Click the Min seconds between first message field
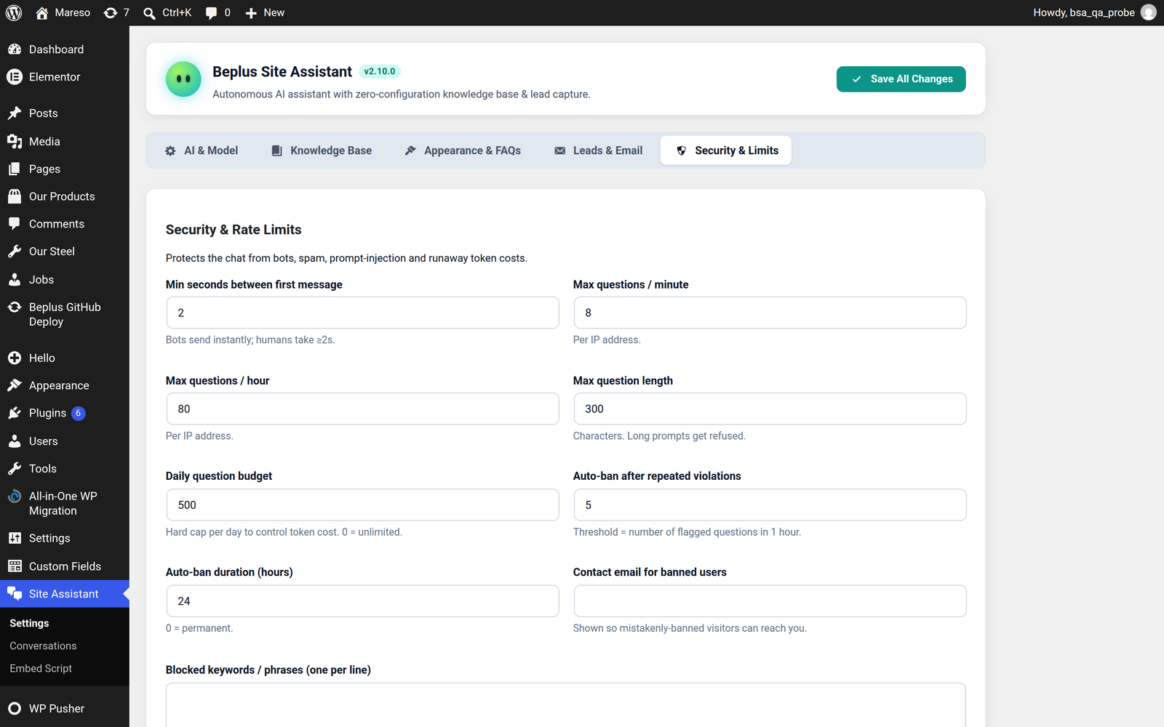 pos(362,313)
